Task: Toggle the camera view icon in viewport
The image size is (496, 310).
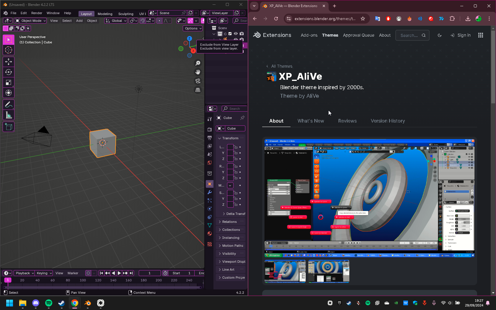Action: 198,81
